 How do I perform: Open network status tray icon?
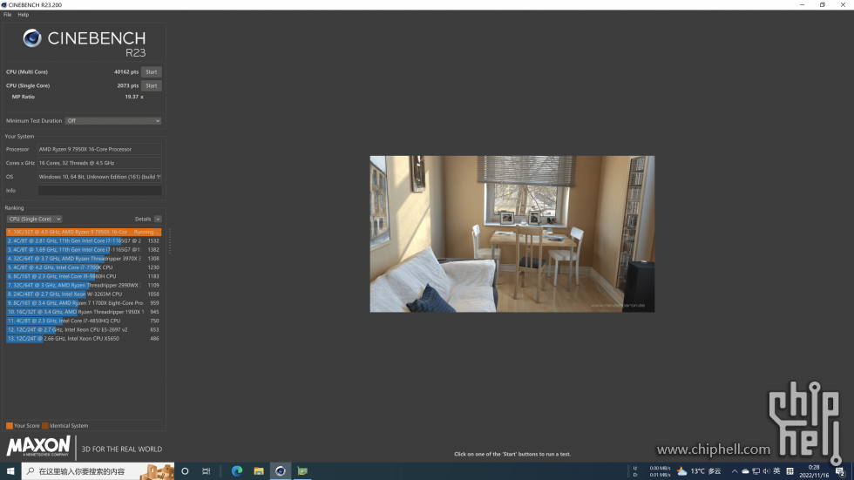click(756, 471)
